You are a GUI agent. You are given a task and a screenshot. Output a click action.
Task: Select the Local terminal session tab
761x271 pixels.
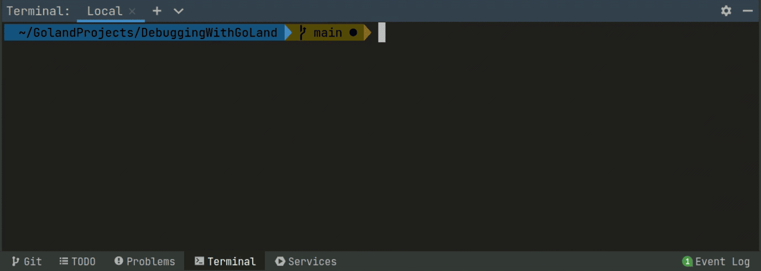click(104, 11)
